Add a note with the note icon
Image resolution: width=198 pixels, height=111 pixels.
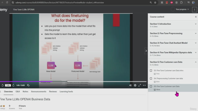click(x=28, y=85)
